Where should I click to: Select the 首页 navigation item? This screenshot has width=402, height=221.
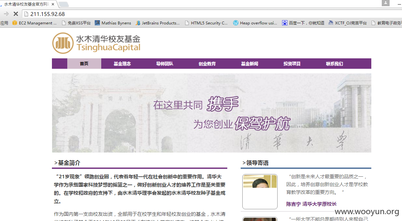(84, 64)
